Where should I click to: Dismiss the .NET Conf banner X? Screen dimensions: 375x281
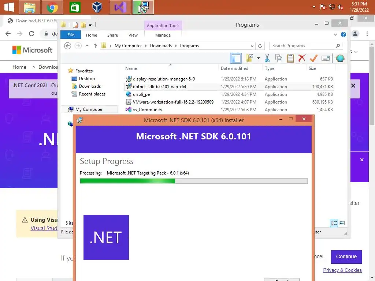tap(353, 86)
